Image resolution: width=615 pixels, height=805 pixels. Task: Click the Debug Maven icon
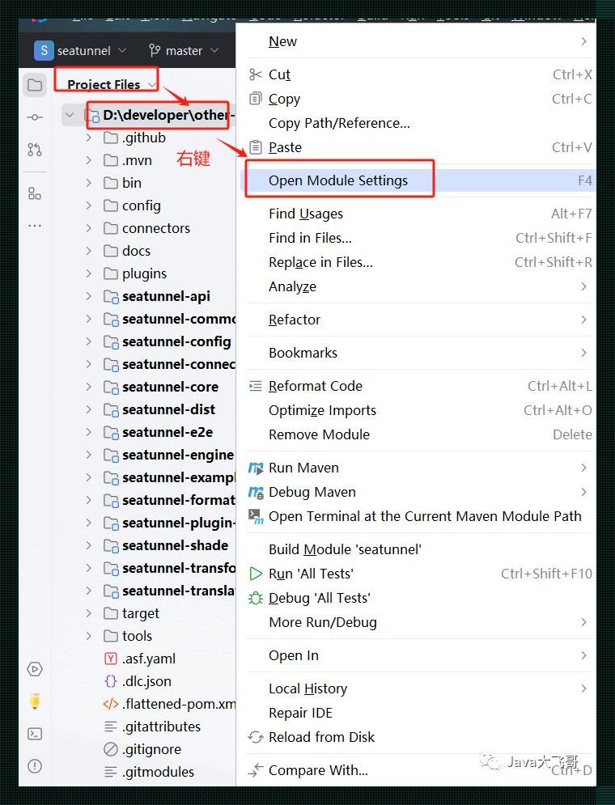click(x=256, y=493)
